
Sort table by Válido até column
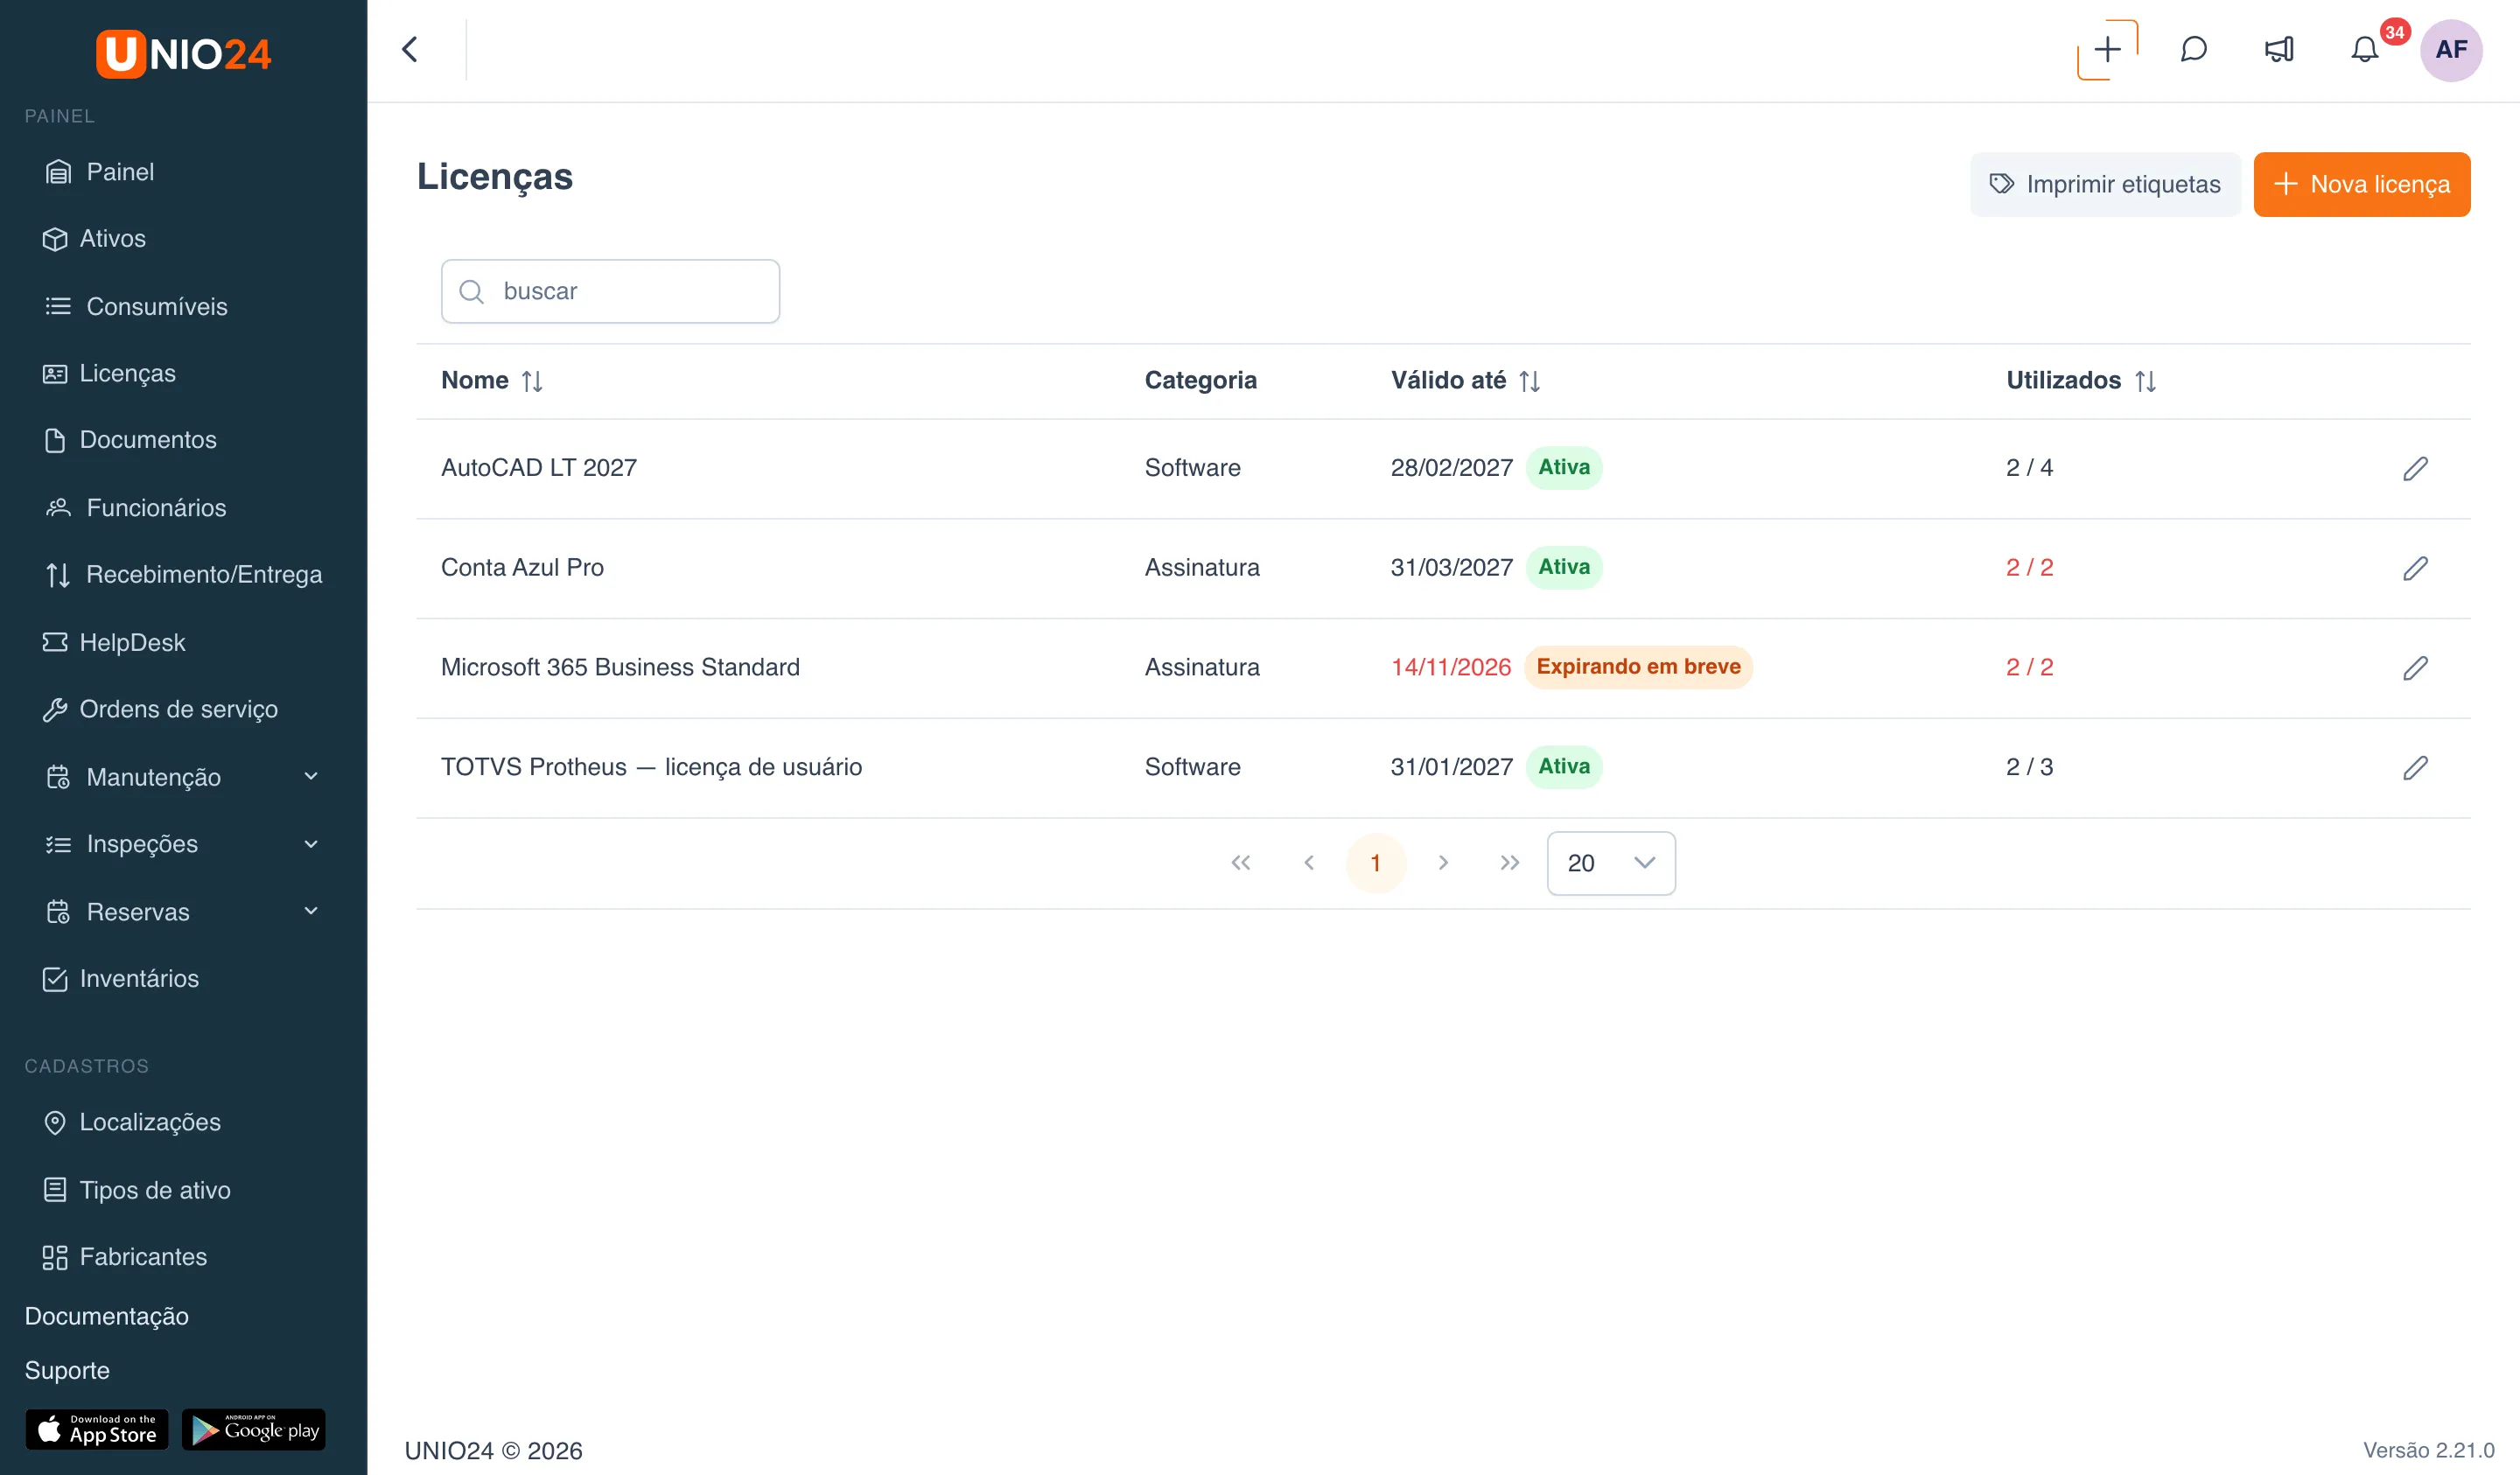[x=1529, y=381]
